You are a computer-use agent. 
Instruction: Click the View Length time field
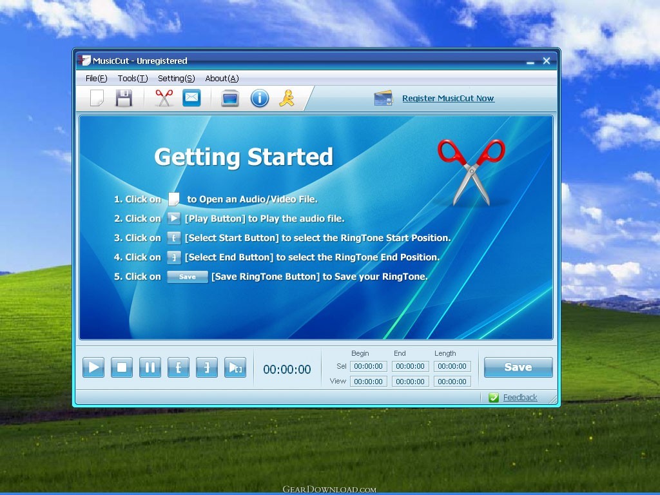click(x=452, y=382)
